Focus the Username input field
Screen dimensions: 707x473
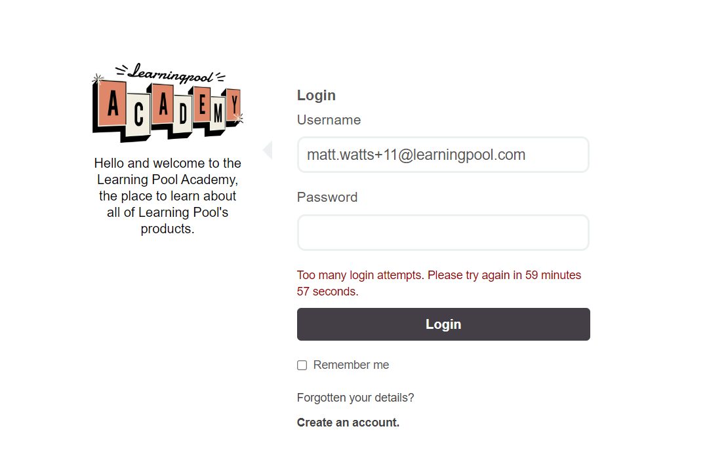pos(443,155)
